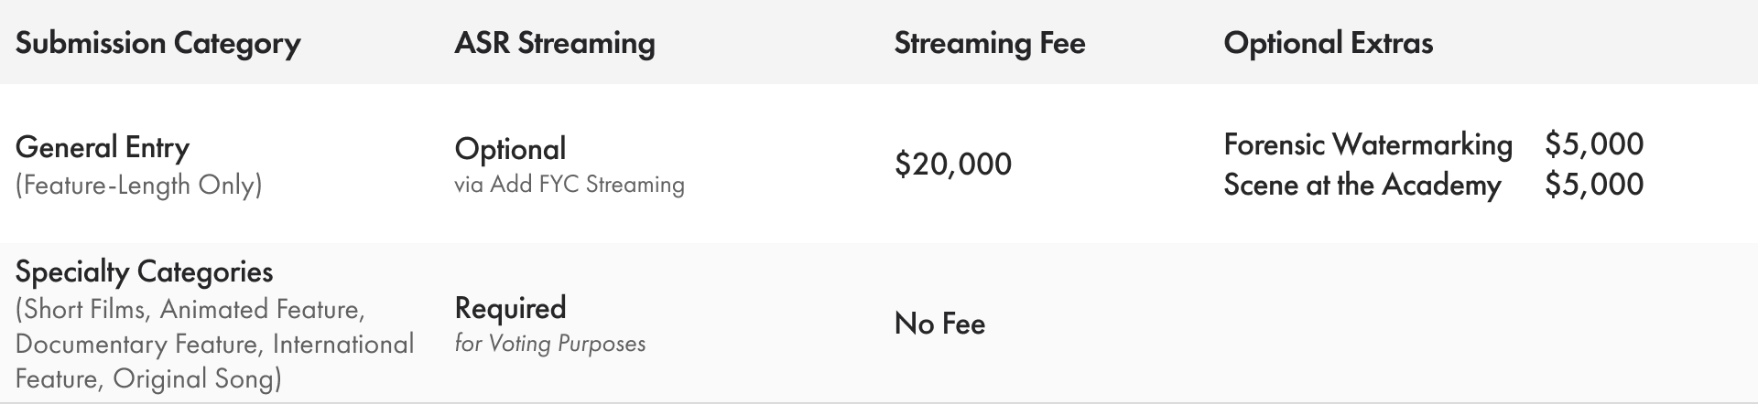
Task: Click the Feature, Original Song text line
Action: click(x=148, y=379)
